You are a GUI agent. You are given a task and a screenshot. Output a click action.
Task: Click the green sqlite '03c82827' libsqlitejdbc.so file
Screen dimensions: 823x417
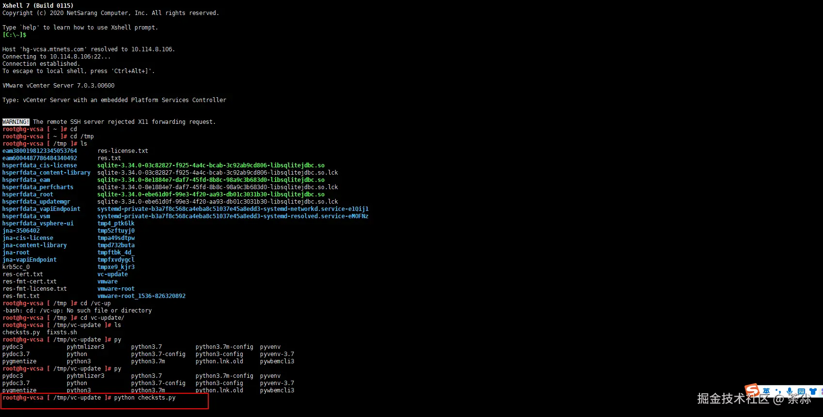[211, 165]
